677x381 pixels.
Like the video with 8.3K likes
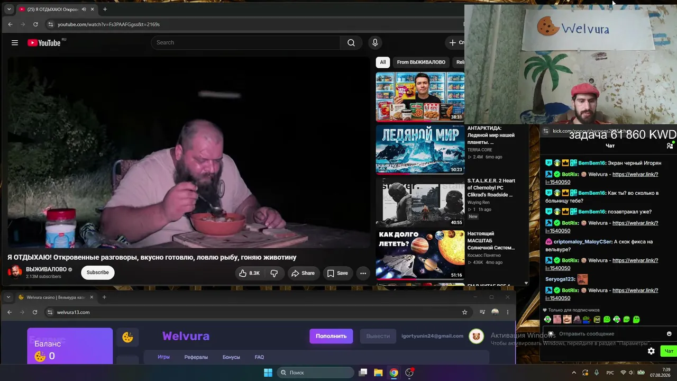point(250,273)
